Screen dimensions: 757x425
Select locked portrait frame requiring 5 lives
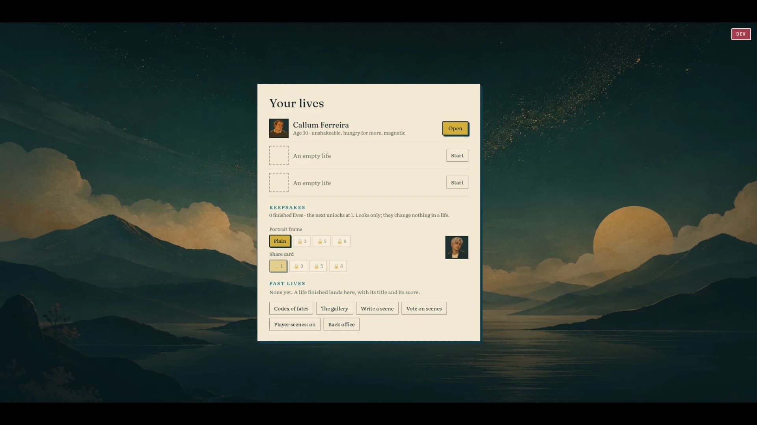pos(322,241)
